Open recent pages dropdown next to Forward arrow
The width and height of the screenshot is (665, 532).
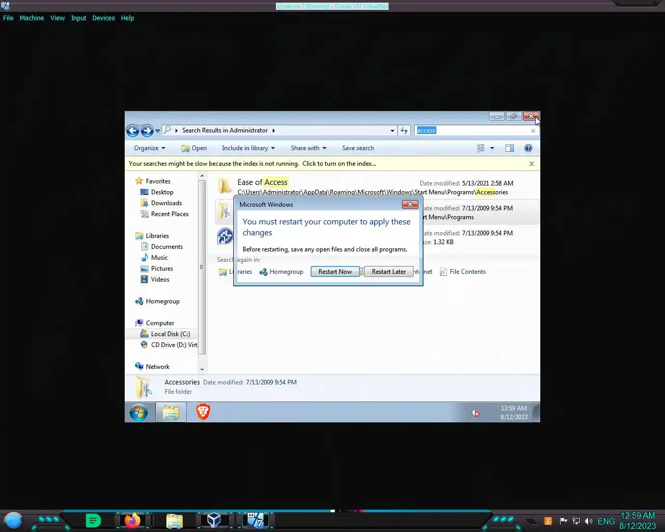[157, 131]
